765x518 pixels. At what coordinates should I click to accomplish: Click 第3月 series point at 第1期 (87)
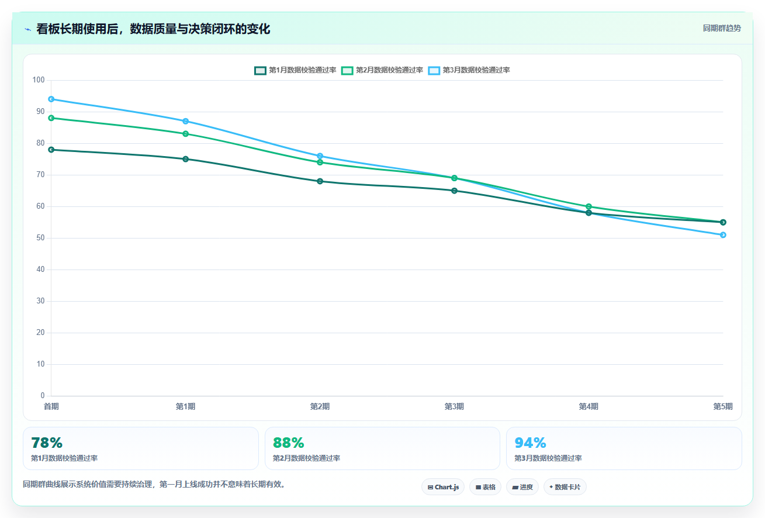coord(186,121)
